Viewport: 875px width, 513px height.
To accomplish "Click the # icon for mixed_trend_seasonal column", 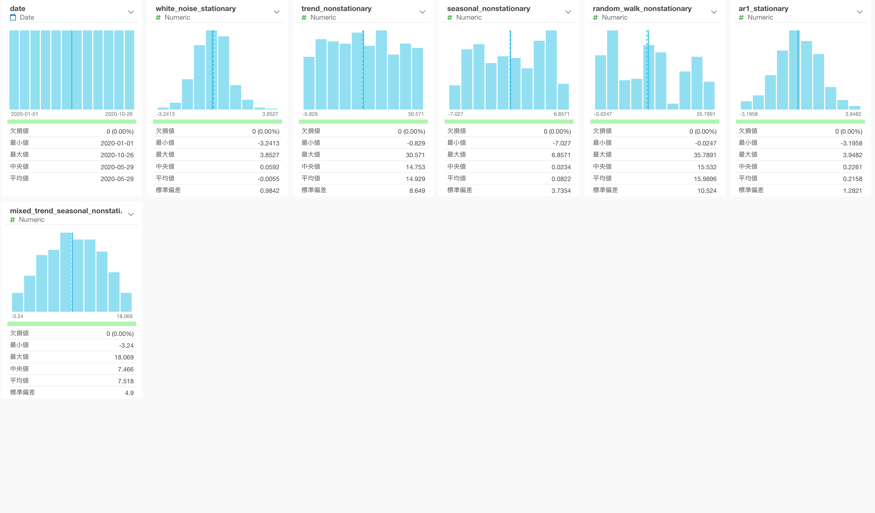I will [x=13, y=220].
